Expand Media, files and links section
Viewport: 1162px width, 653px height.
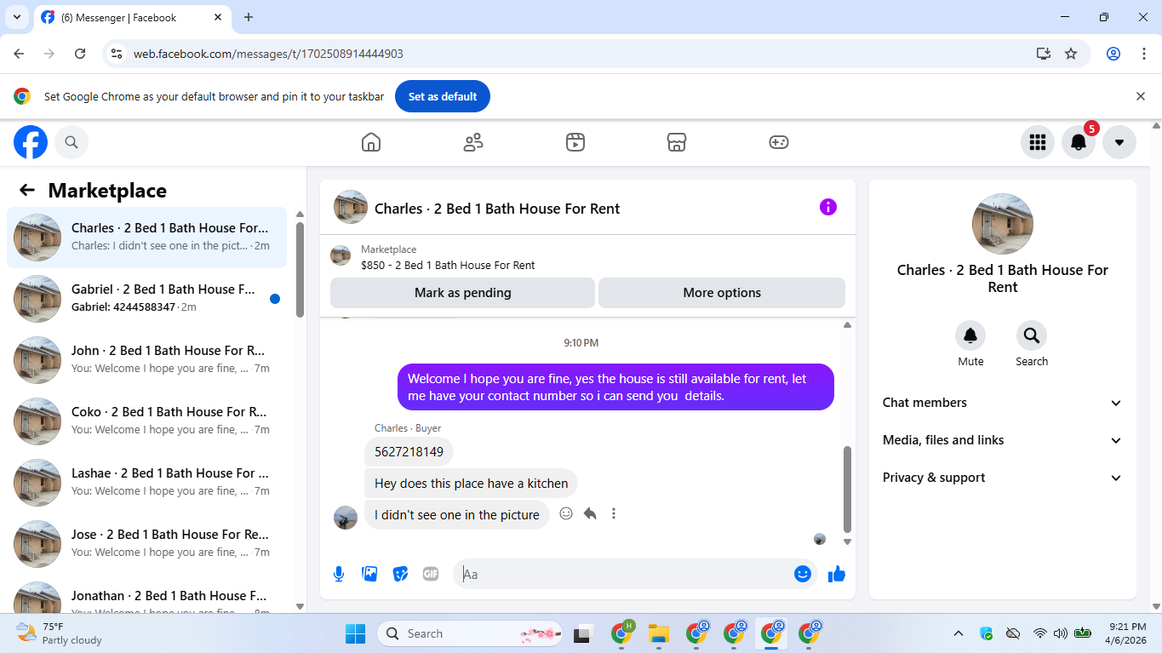coord(1003,440)
